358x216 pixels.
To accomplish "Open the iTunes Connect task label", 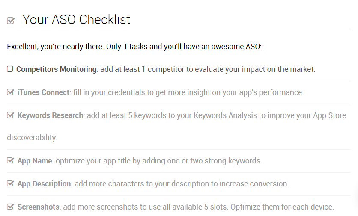I will coord(43,92).
